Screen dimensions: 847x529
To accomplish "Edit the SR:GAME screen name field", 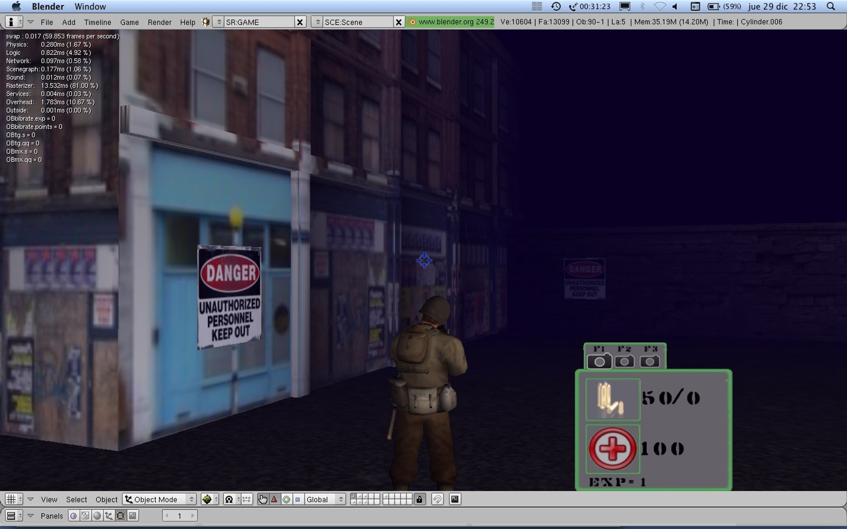I will (x=259, y=22).
